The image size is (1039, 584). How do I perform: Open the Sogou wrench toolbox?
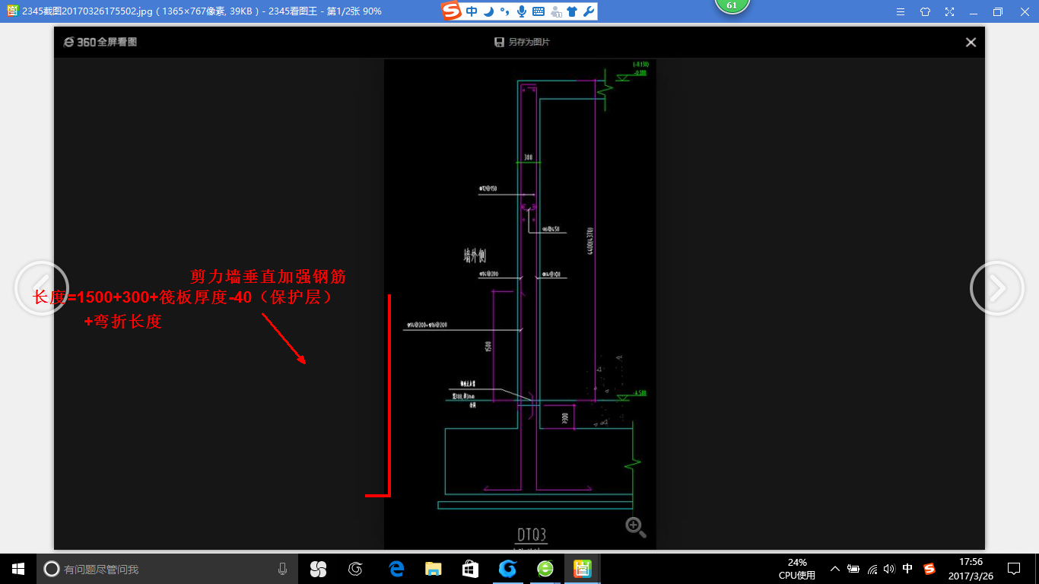pos(588,11)
